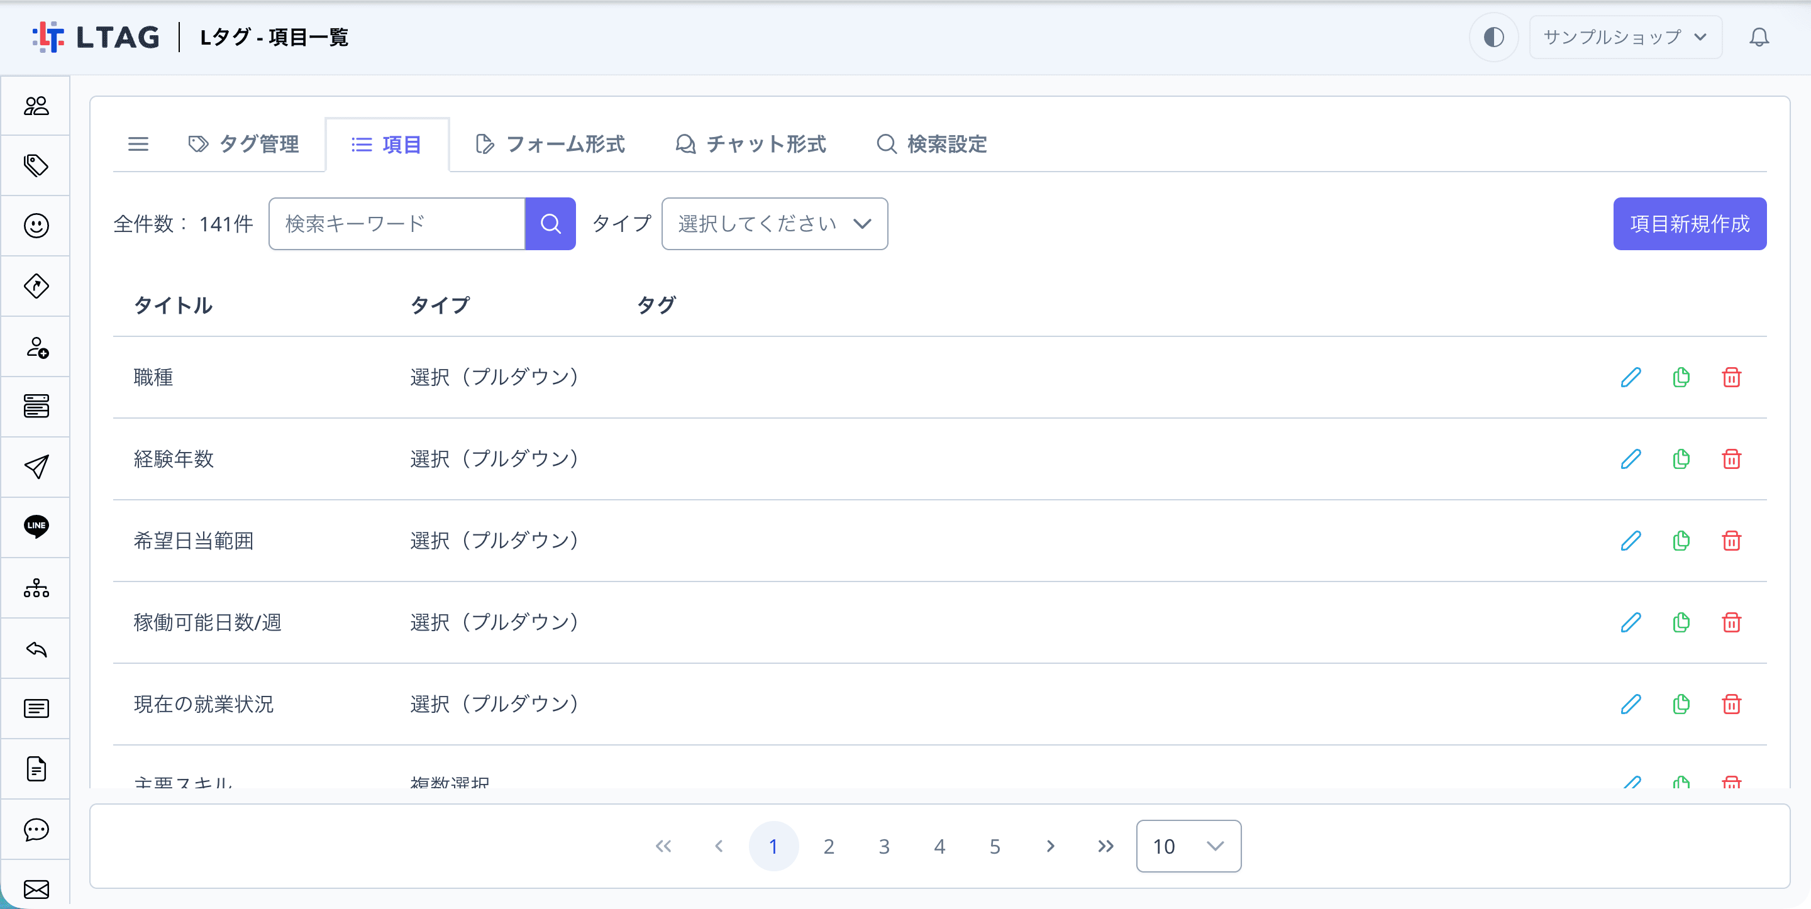Edit the 稼働可能日数/週 row
This screenshot has height=909, width=1811.
(1631, 622)
